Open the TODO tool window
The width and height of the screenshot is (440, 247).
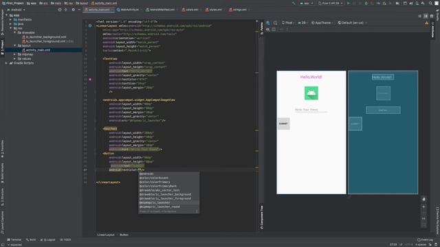pos(66,239)
